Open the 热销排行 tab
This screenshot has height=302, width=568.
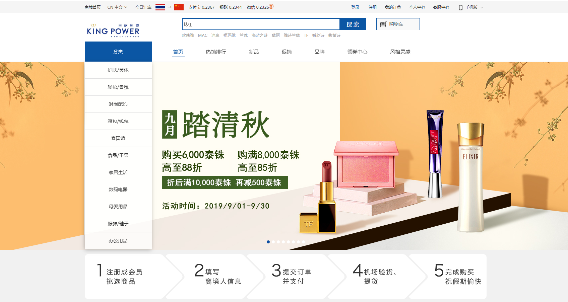coord(216,52)
